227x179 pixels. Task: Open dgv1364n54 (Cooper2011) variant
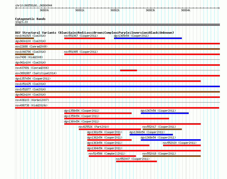tap(105, 148)
